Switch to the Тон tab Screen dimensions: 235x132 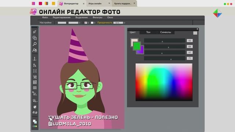pyautogui.click(x=148, y=32)
